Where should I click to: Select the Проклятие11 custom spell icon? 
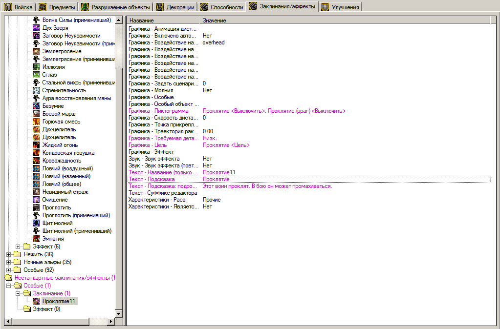point(36,301)
